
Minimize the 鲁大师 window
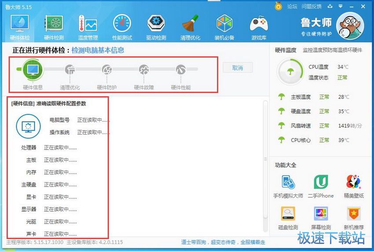coord(352,7)
